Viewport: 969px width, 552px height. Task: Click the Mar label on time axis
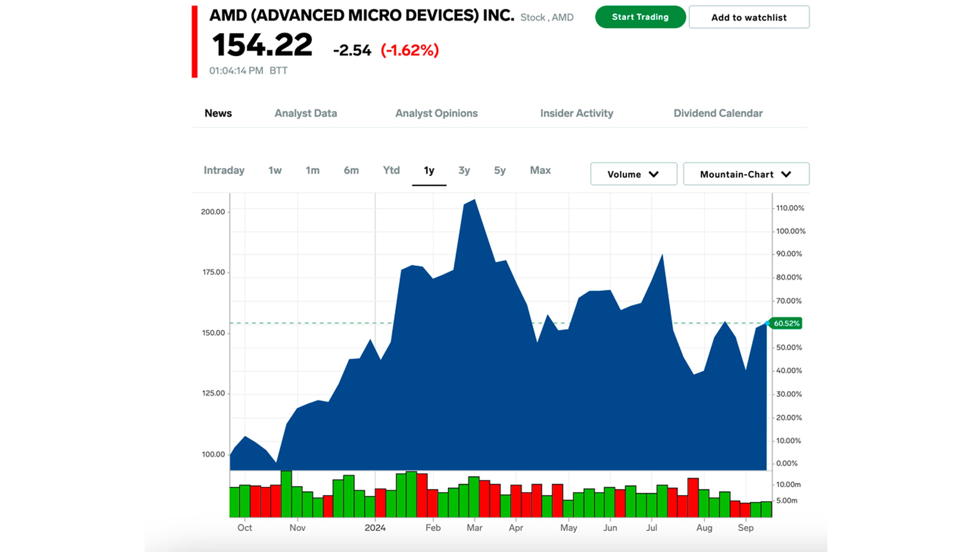click(474, 528)
